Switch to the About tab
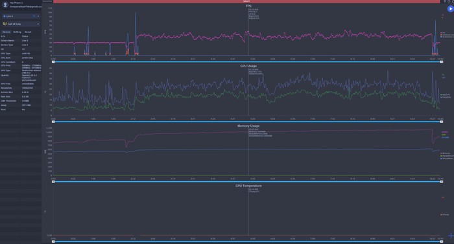Screen dimensions: 454x244 click(x=28, y=32)
